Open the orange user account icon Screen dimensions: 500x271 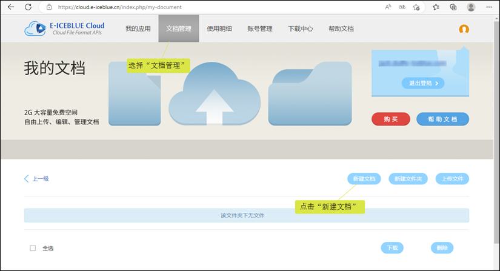pyautogui.click(x=464, y=29)
